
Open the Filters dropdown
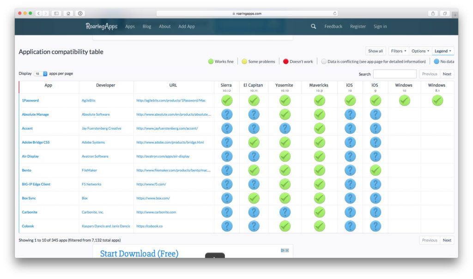click(x=399, y=51)
